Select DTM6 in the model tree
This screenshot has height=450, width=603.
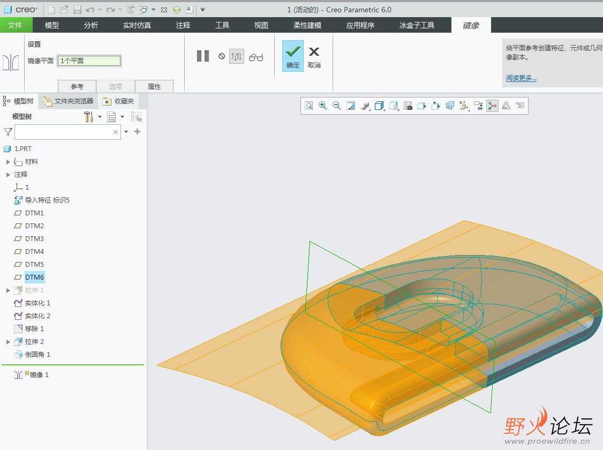[34, 277]
